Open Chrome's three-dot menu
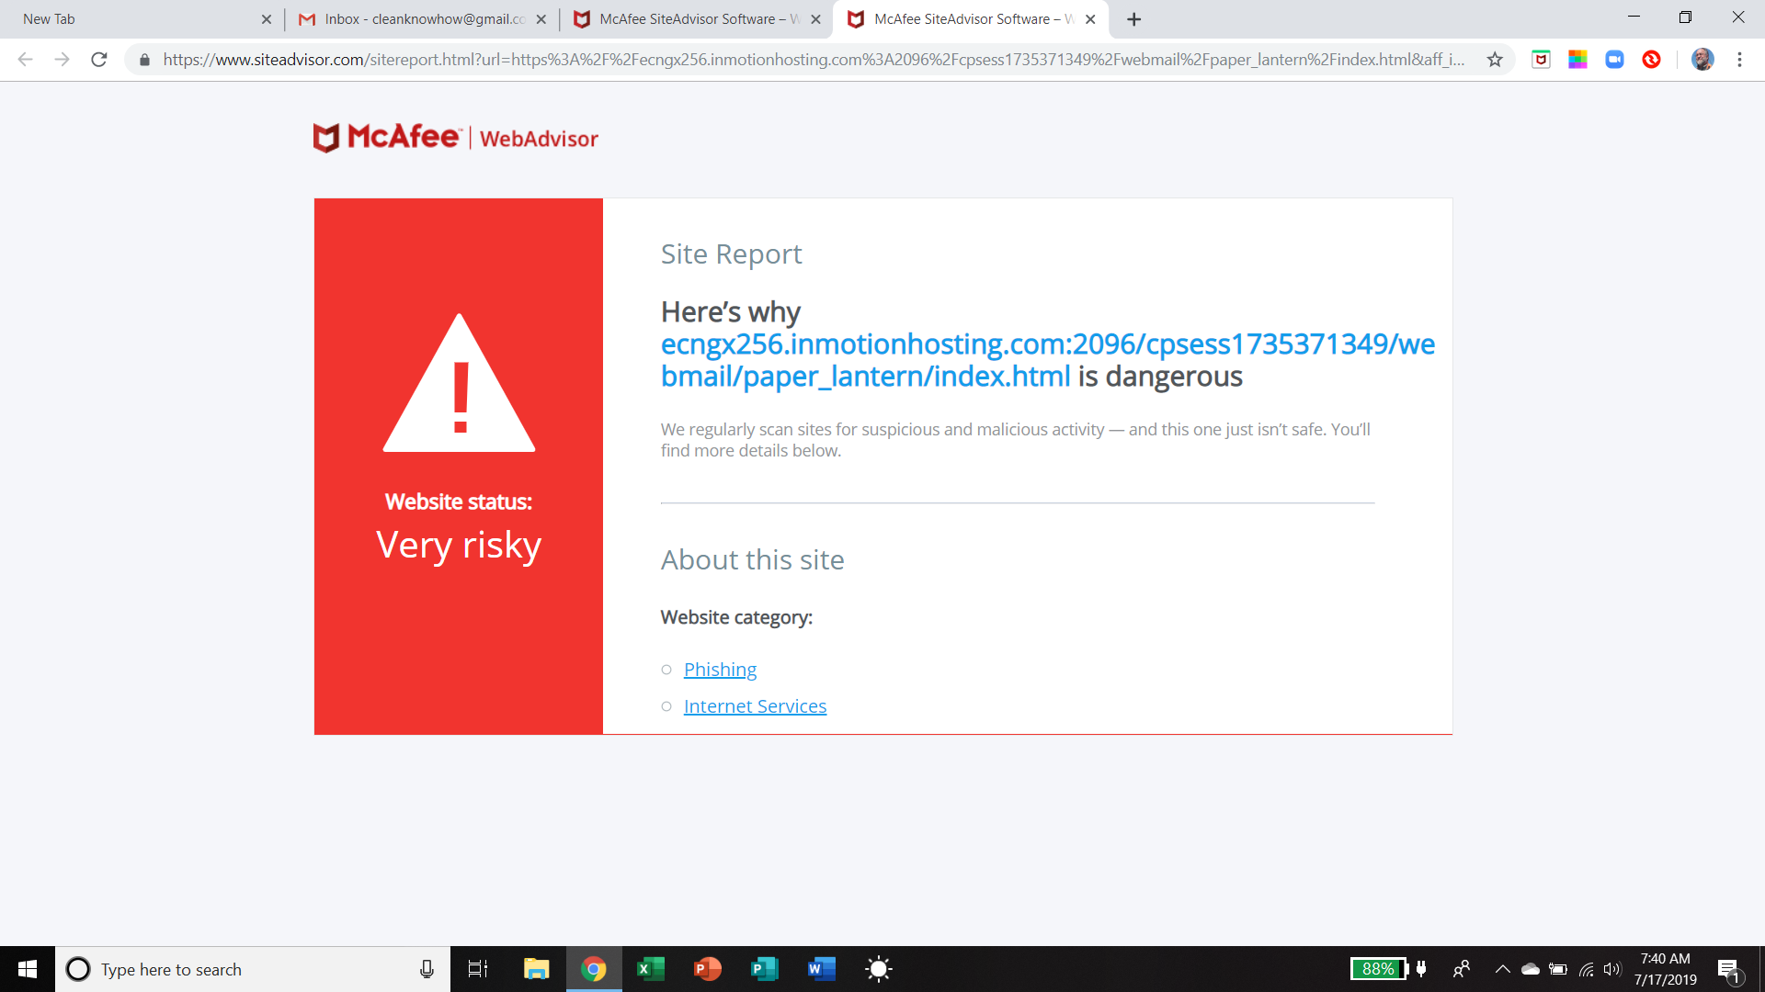 pos(1739,60)
